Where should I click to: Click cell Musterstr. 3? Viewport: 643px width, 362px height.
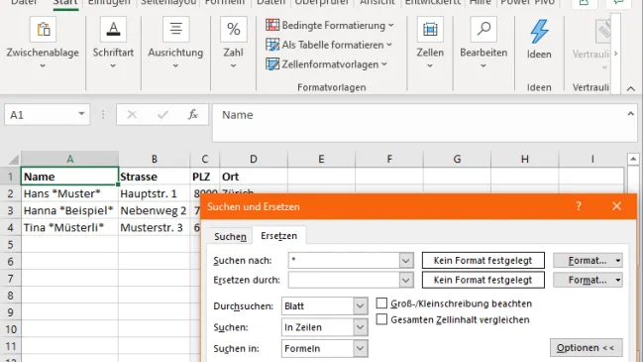155,227
